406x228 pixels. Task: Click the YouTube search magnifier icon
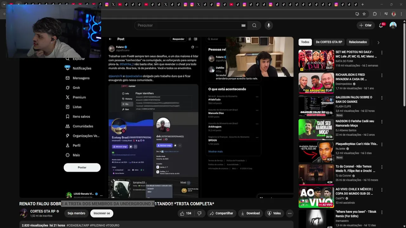coord(254,25)
